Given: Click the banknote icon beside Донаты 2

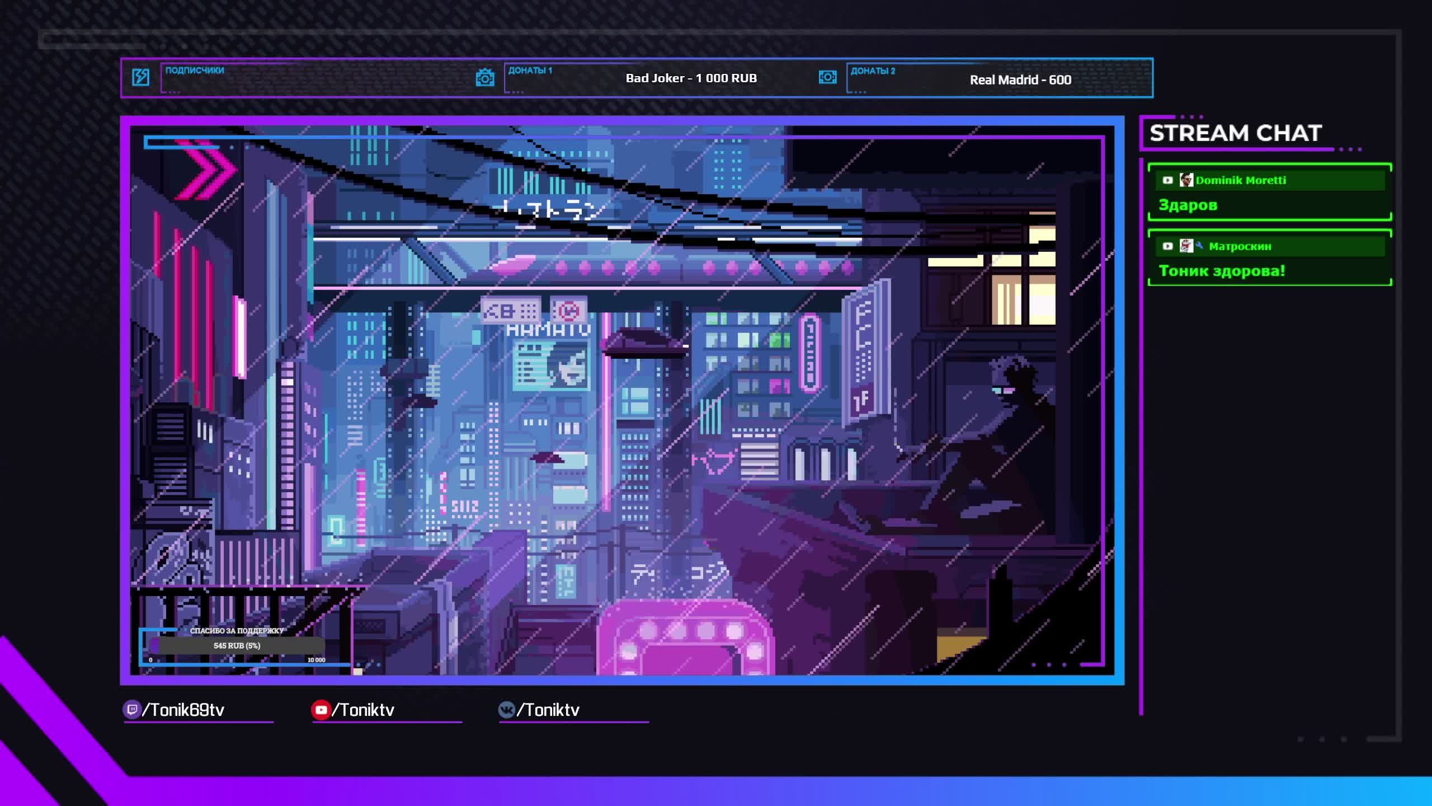Looking at the screenshot, I should tap(827, 77).
